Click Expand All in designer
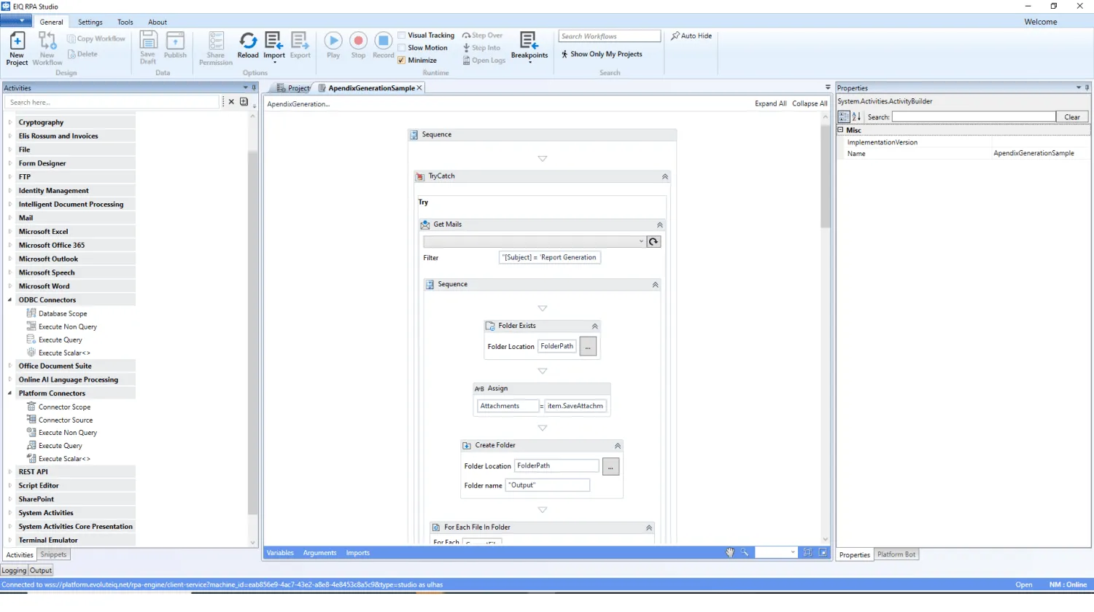The image size is (1094, 612). (770, 103)
